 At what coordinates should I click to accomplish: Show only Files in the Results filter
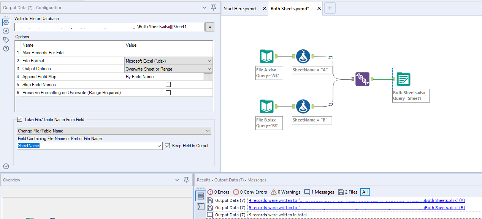coord(346,192)
